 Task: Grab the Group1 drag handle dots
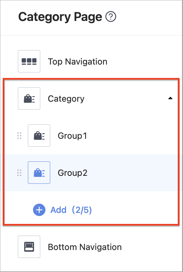coord(19,136)
